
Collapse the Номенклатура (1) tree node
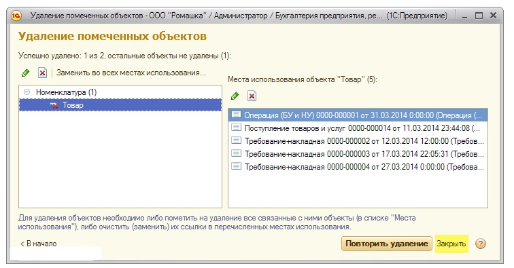coord(27,92)
